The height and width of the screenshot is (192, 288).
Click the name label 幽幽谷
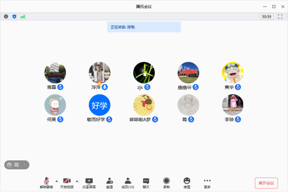click(x=185, y=87)
